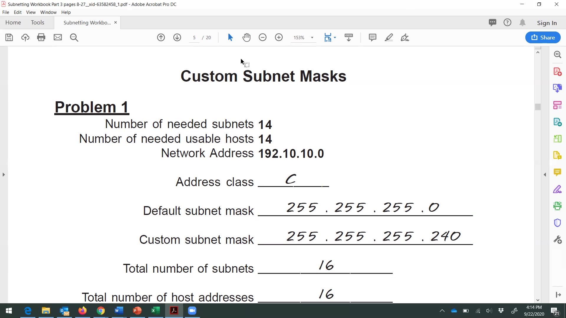Open the Protect tool in sidebar

pos(557,223)
